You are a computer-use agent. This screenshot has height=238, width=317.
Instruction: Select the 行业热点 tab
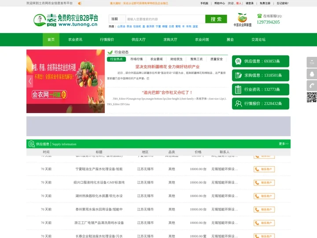pyautogui.click(x=116, y=59)
